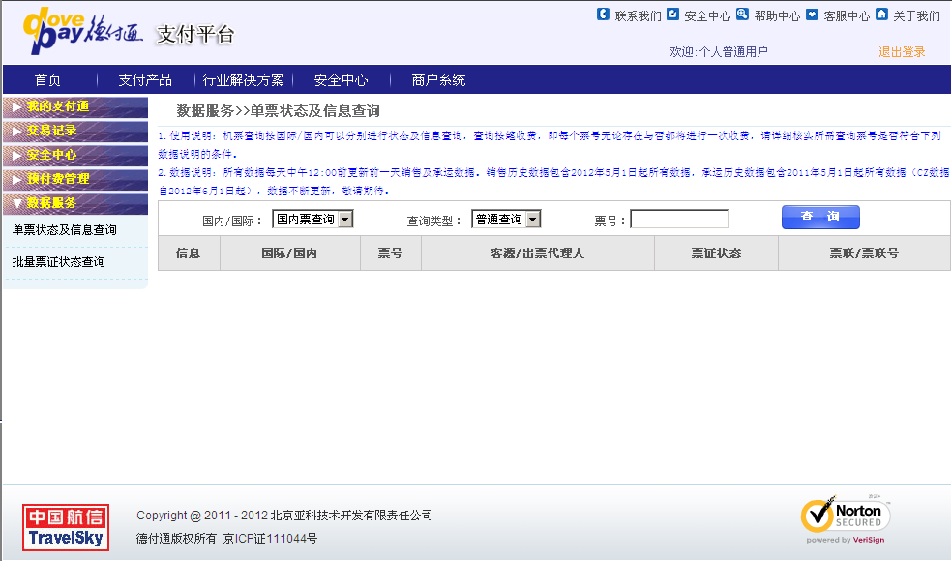Open the 国内/国际 dropdown
This screenshot has width=952, height=561.
(312, 220)
